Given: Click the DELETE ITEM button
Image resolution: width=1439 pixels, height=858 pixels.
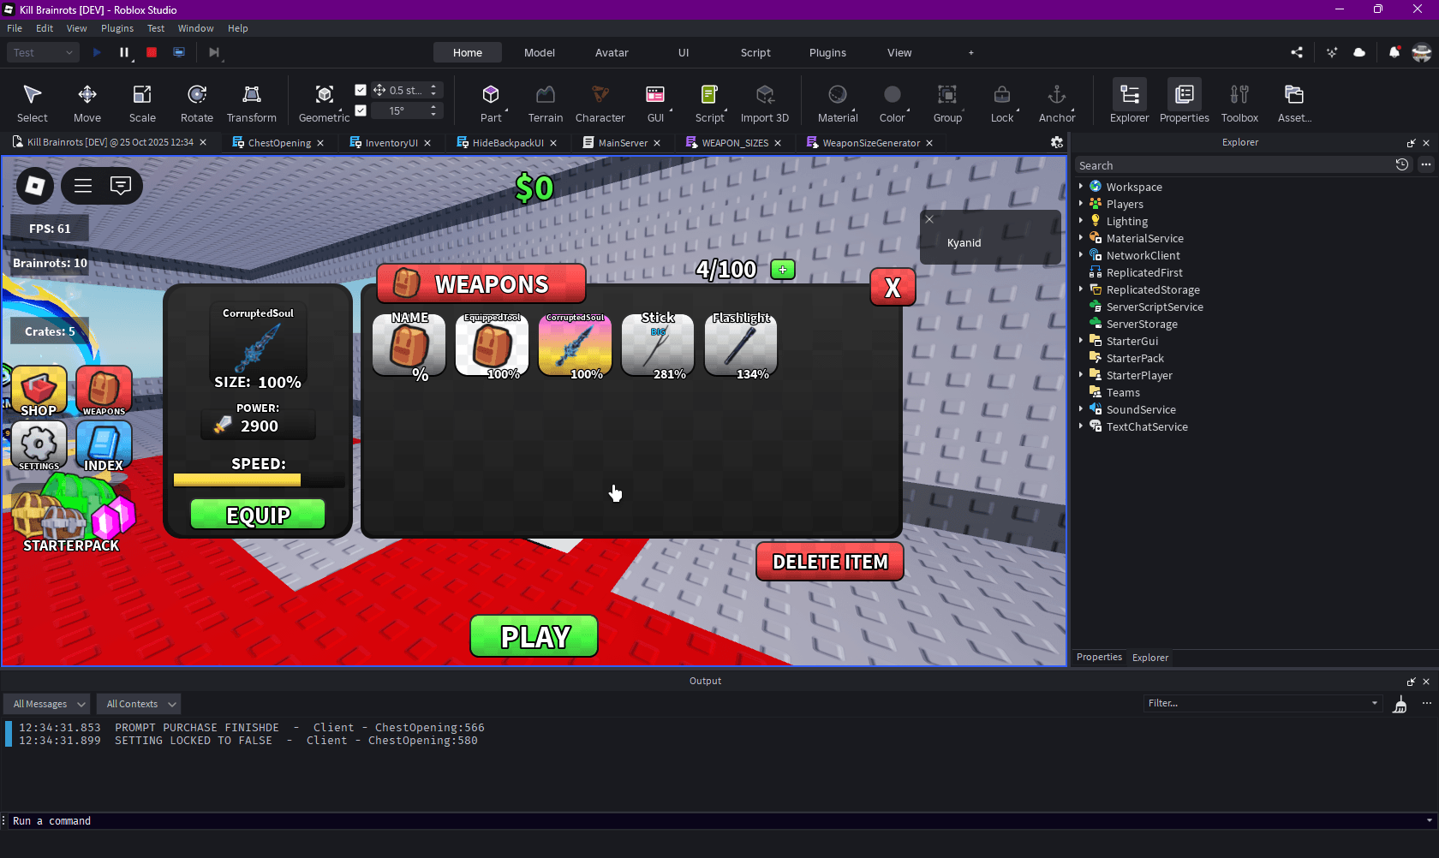Looking at the screenshot, I should (830, 562).
